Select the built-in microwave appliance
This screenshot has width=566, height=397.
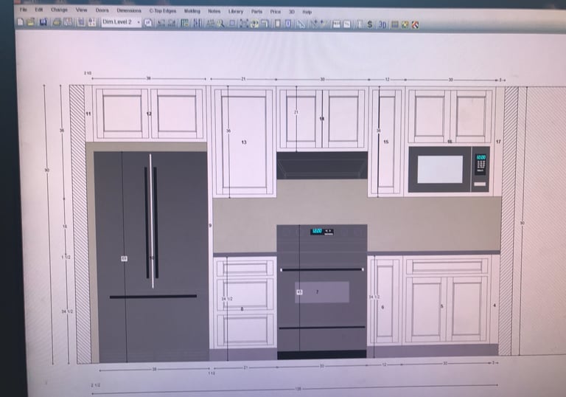pyautogui.click(x=449, y=169)
